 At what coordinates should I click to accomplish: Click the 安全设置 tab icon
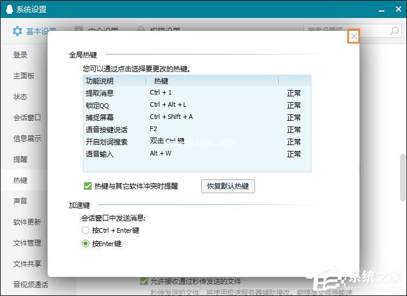(79, 31)
